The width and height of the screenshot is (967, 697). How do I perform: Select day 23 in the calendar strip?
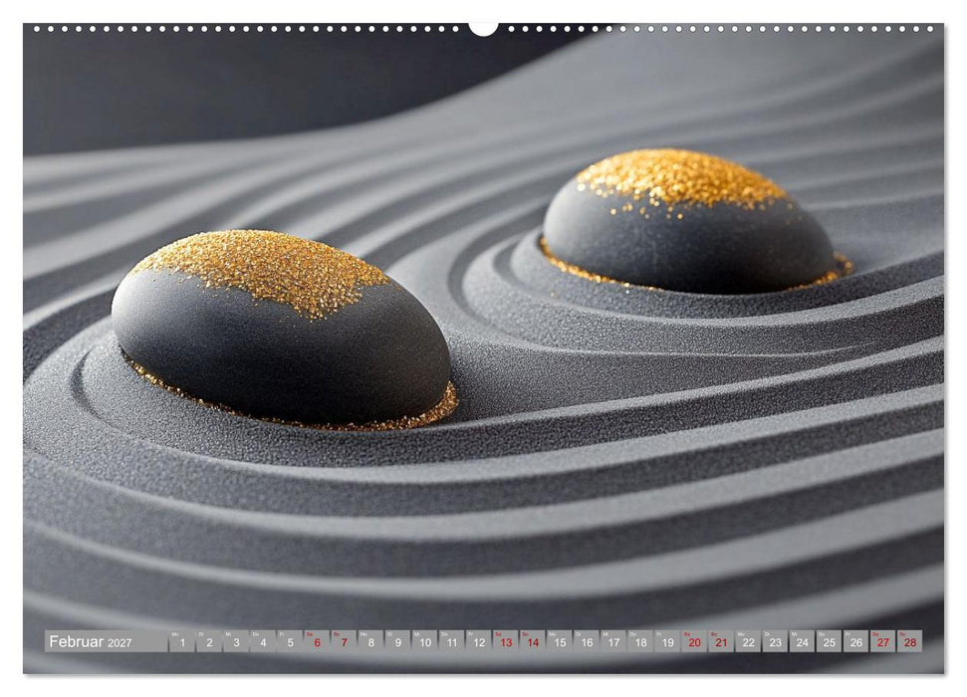tap(775, 641)
